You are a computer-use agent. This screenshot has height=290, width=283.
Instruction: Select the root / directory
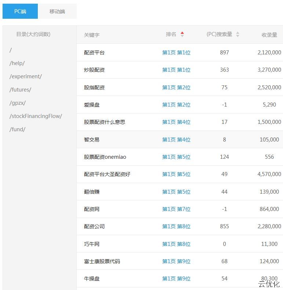pos(11,50)
